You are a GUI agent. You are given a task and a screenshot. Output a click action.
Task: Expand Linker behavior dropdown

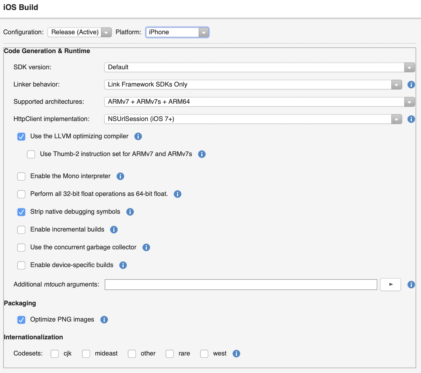click(x=253, y=85)
